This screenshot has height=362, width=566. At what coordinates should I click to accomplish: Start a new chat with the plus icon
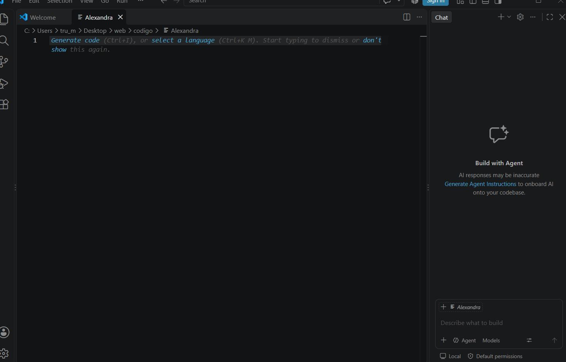pos(501,17)
